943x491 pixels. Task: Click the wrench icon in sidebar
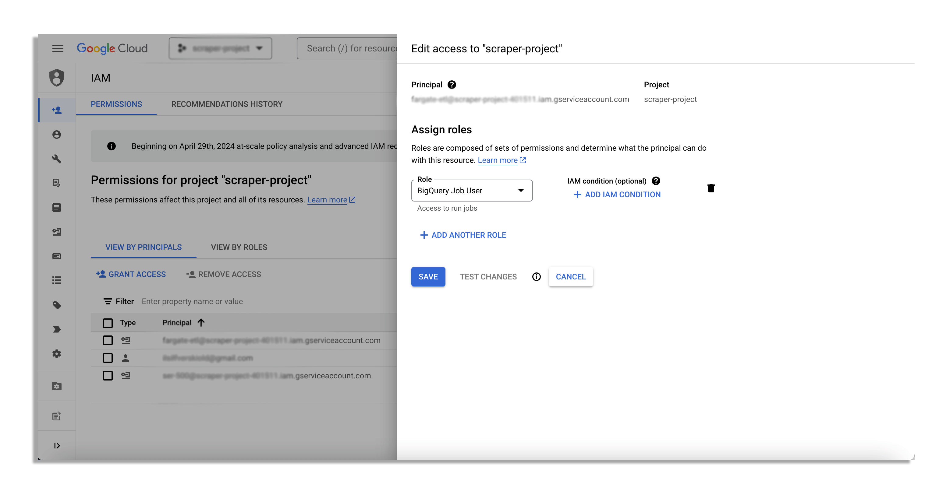pos(57,159)
